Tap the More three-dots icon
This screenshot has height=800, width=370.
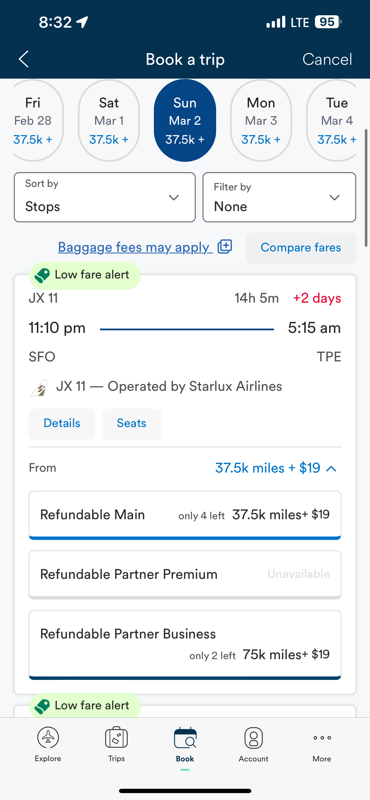click(x=322, y=738)
